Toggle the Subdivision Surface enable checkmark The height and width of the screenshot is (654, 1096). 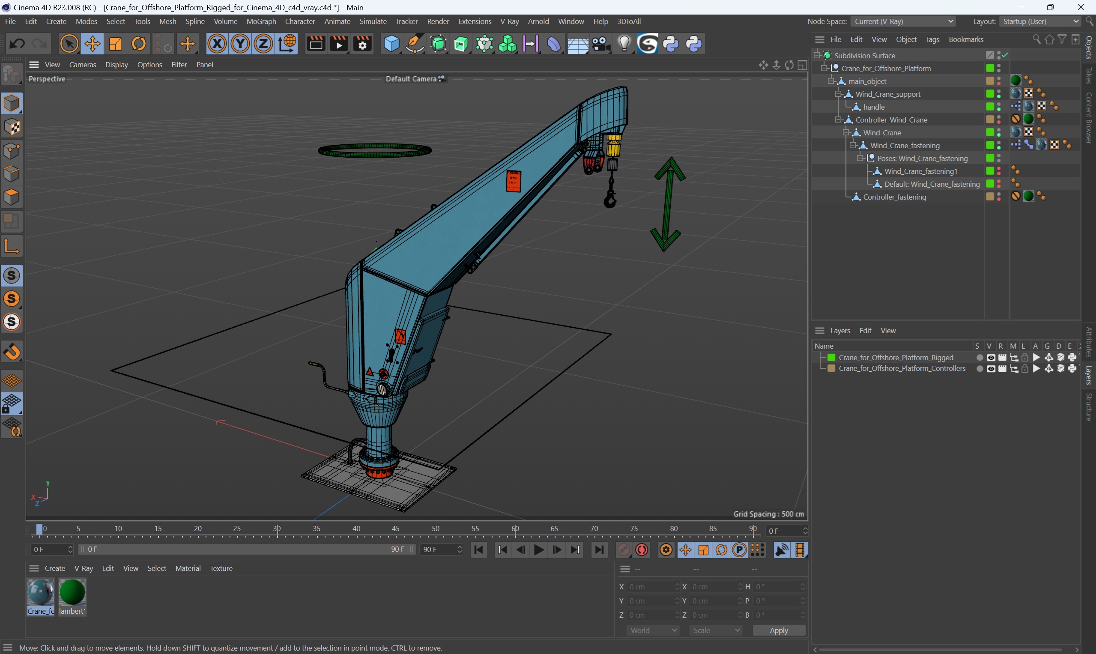point(1005,55)
